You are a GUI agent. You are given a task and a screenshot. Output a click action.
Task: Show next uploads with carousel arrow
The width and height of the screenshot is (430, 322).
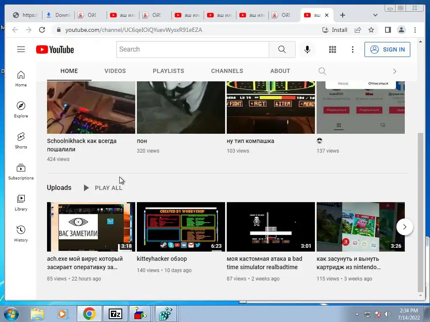tap(404, 227)
